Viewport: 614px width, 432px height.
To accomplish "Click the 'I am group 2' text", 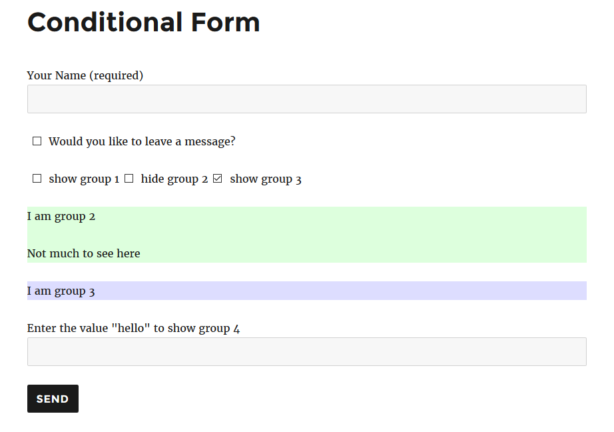I will click(61, 217).
